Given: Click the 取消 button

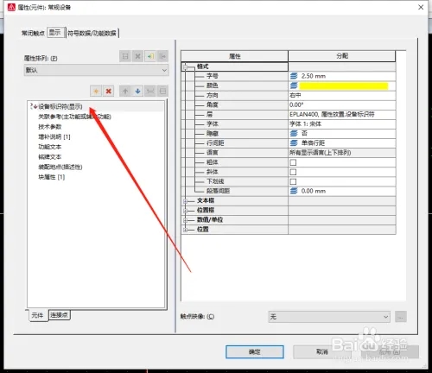Looking at the screenshot, I should 322,351.
